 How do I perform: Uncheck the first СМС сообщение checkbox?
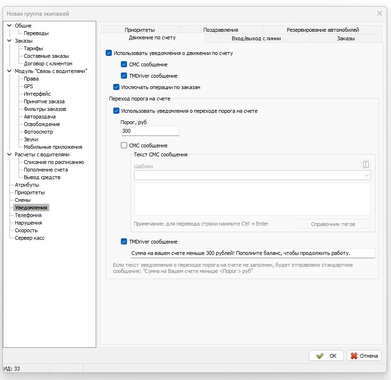(x=124, y=64)
